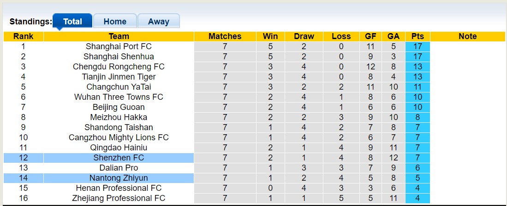Click the Win column header
Screen dimensions: 507x206
(270, 36)
